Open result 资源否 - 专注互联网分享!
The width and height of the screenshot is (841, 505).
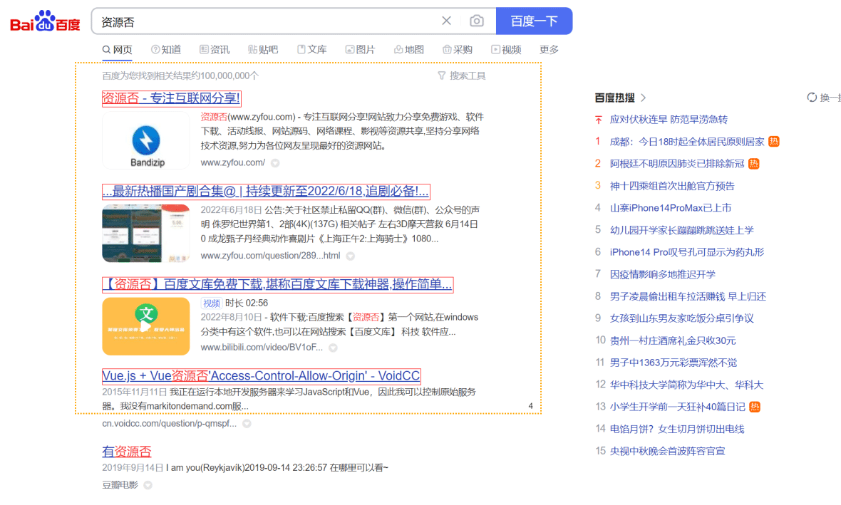click(x=171, y=98)
